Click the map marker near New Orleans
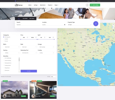The height and width of the screenshot is (100, 115). pos(93,58)
